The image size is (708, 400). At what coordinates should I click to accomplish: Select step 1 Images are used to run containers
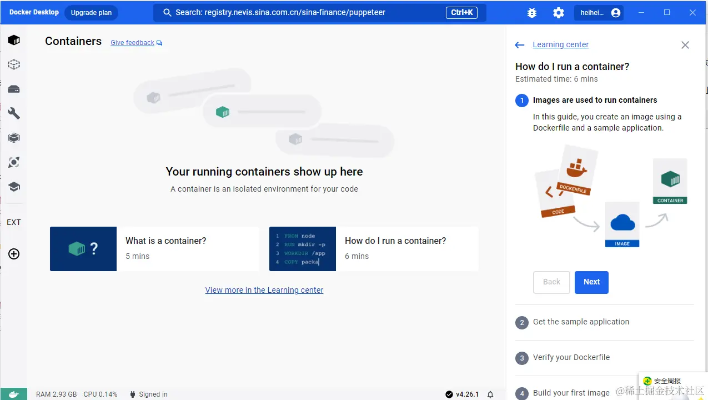pos(595,100)
